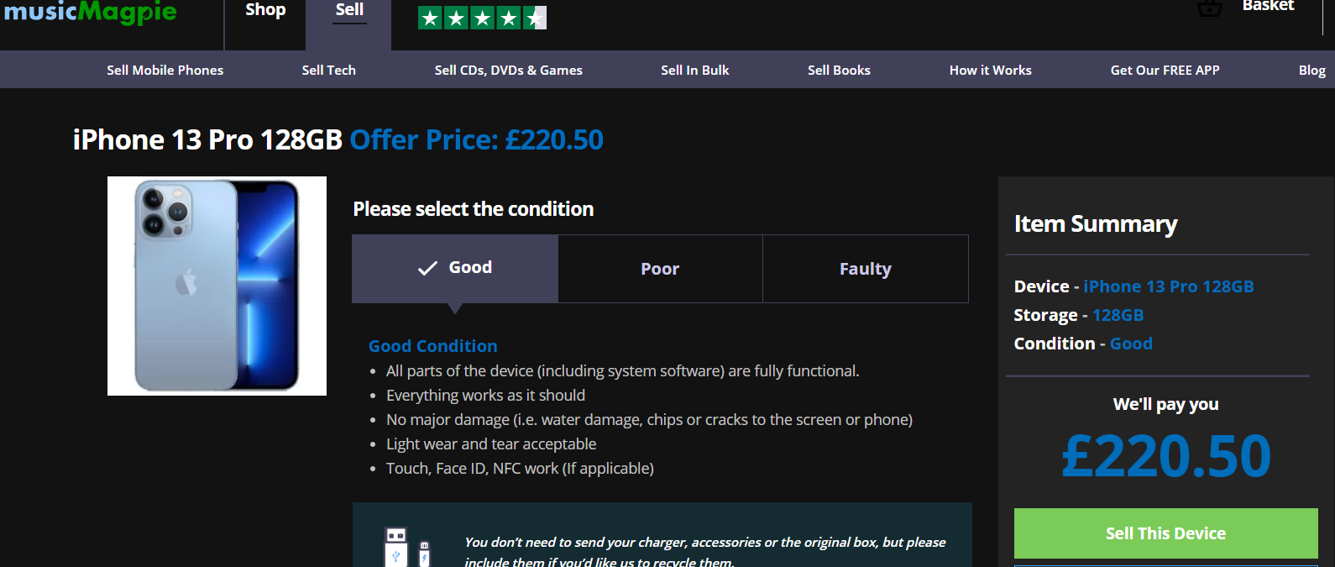Viewport: 1335px width, 567px height.
Task: Switch to the Sell tab
Action: click(x=349, y=11)
